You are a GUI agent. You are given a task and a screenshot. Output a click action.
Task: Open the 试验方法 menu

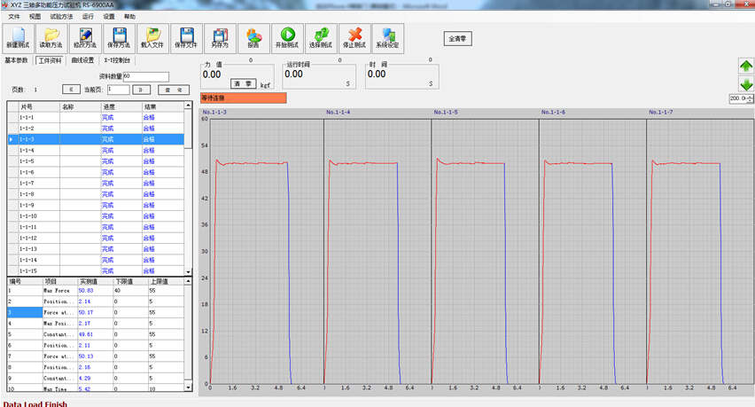click(x=60, y=17)
